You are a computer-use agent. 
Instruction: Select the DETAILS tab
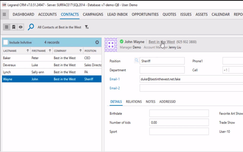pos(116,102)
